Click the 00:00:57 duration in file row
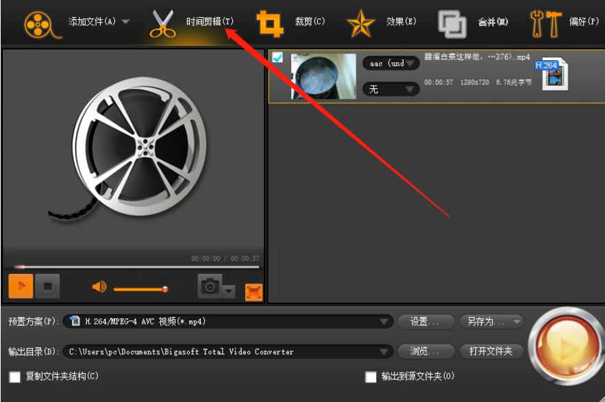 point(439,82)
